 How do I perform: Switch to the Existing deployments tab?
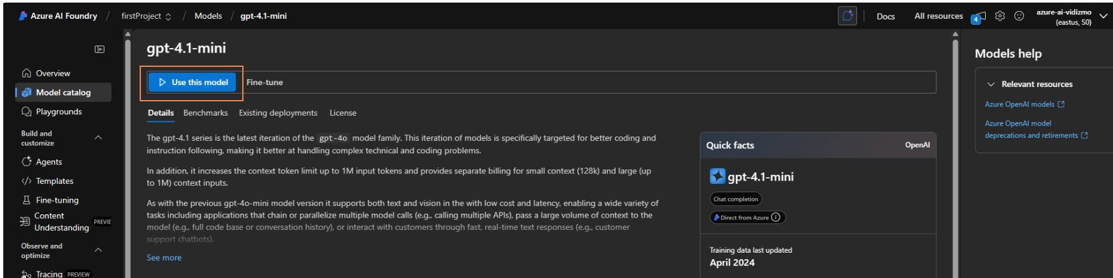tap(278, 113)
